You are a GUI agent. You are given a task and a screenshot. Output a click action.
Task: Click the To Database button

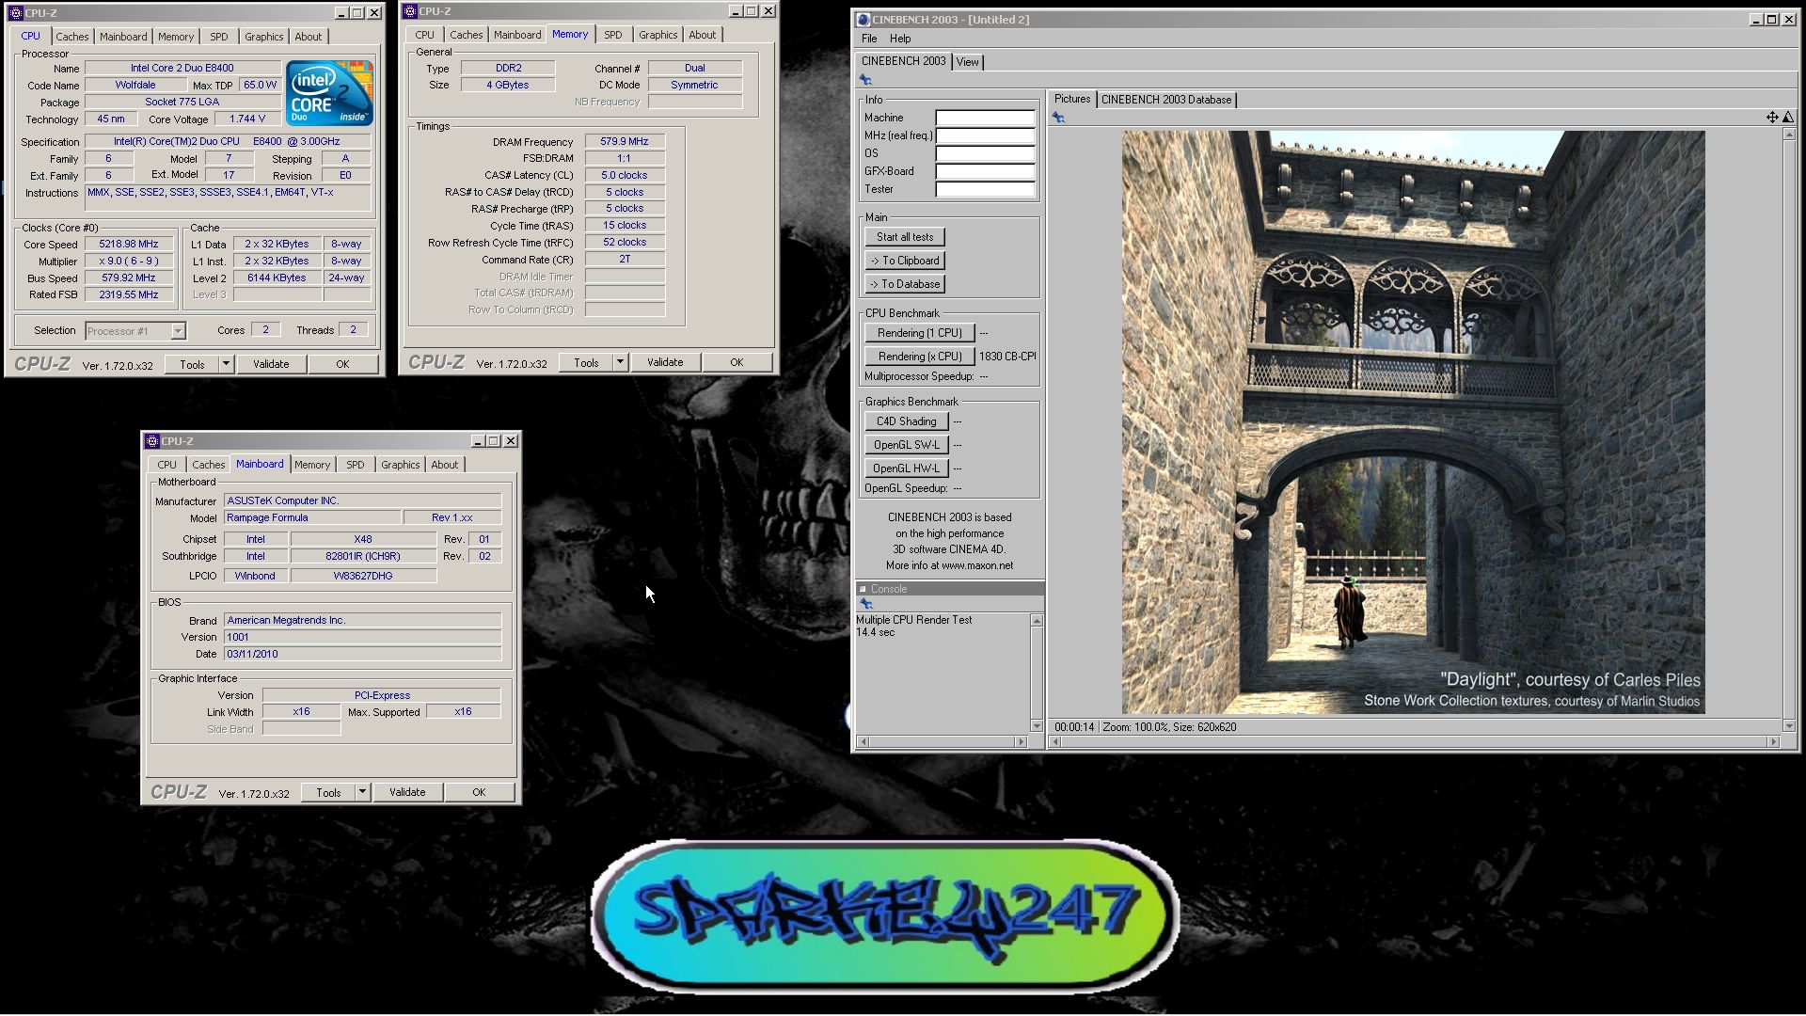point(905,284)
